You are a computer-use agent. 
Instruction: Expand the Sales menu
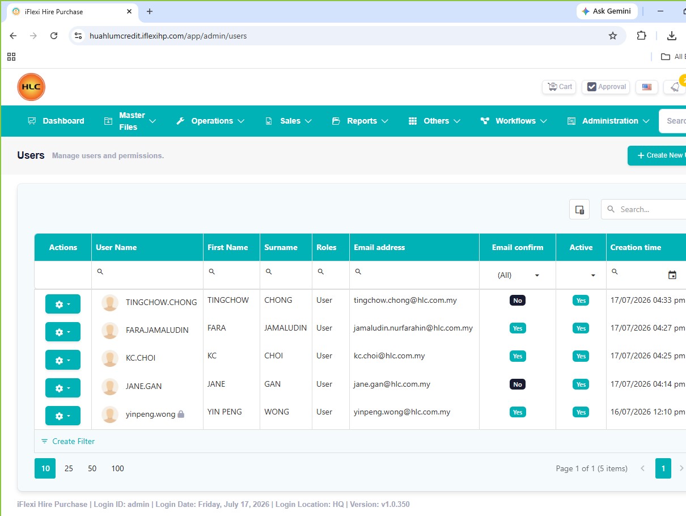(289, 121)
